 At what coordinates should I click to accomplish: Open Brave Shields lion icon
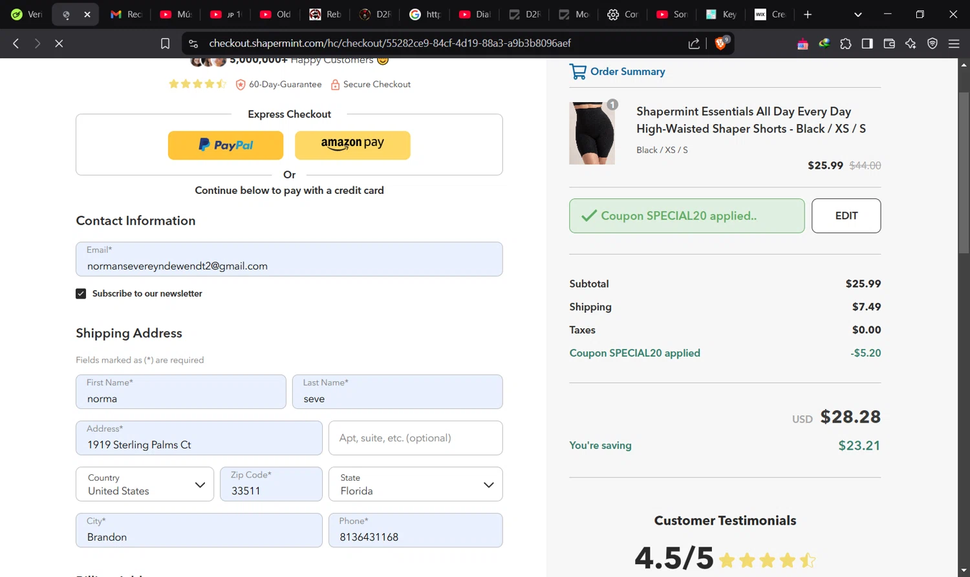click(722, 43)
